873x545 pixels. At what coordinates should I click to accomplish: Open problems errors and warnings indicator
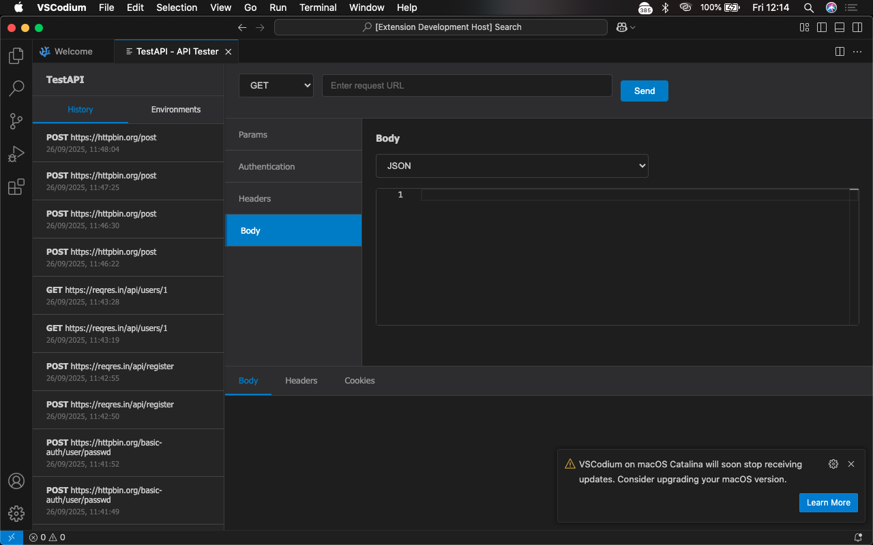[x=47, y=538]
